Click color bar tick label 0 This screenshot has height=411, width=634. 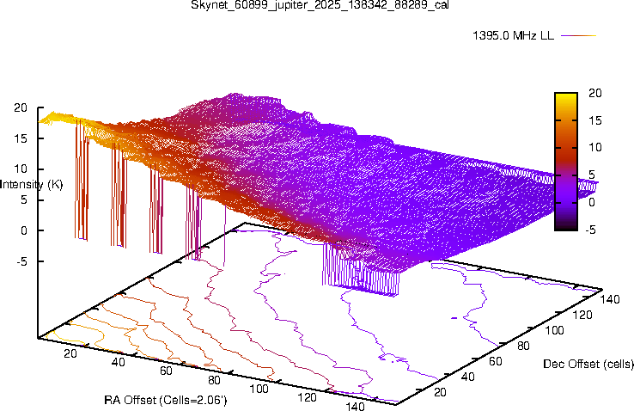tap(592, 202)
